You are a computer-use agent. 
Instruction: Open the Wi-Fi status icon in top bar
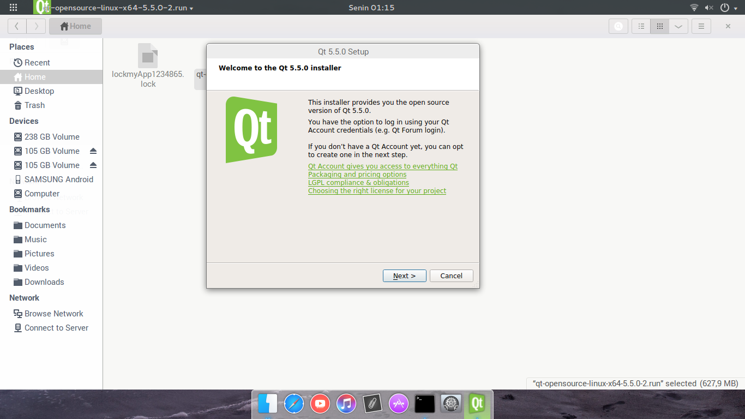[x=694, y=8]
